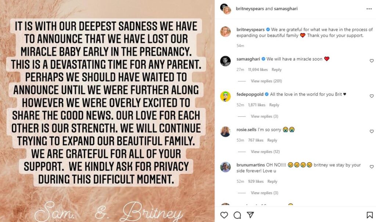Open more options three-dot menu
The image size is (376, 222).
(369, 8)
